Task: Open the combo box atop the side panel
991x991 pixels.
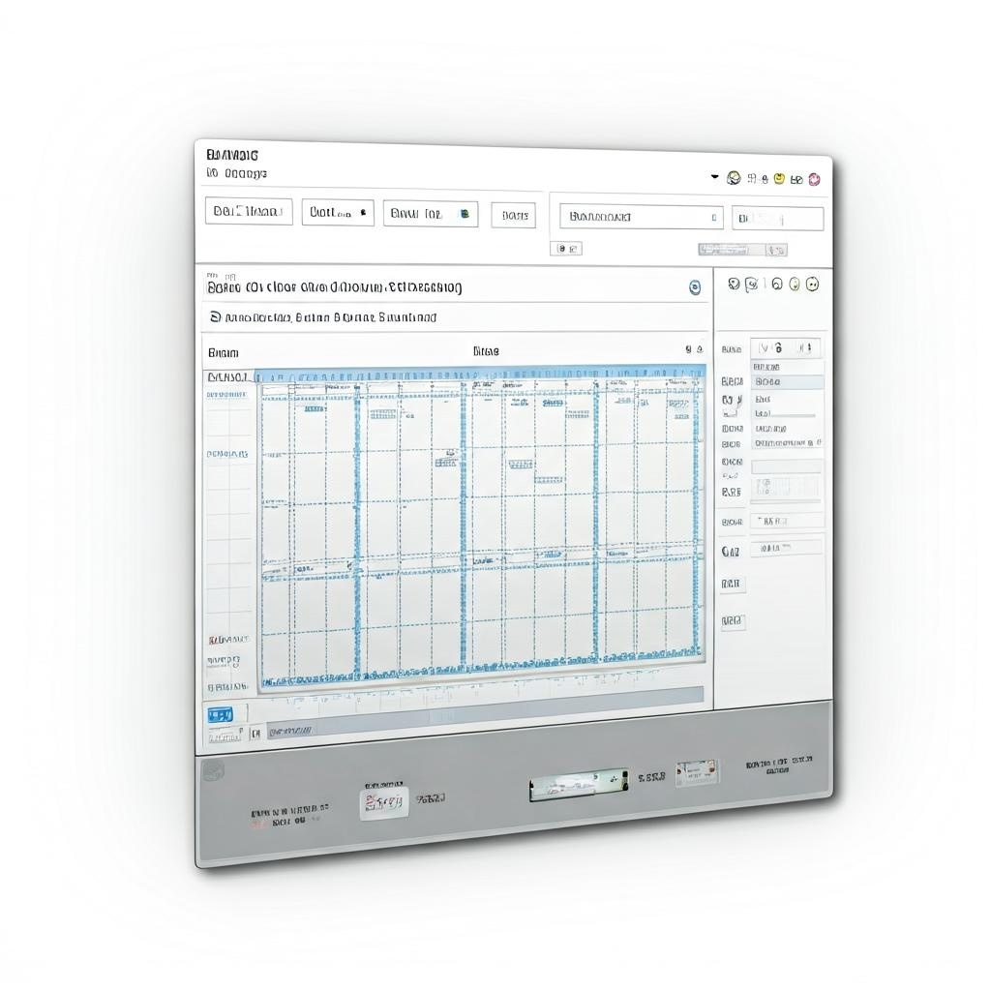Action: pos(786,347)
